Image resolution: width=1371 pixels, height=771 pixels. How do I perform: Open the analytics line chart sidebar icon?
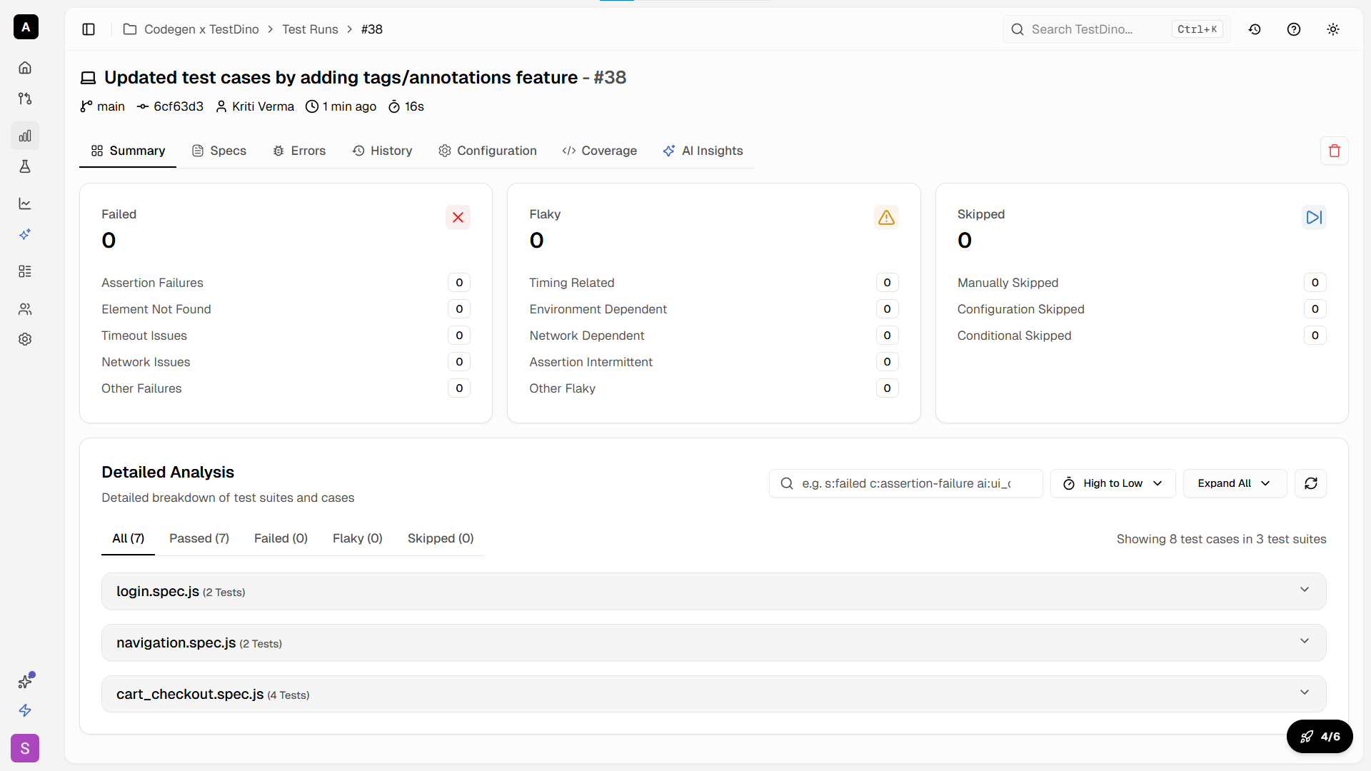[x=25, y=203]
